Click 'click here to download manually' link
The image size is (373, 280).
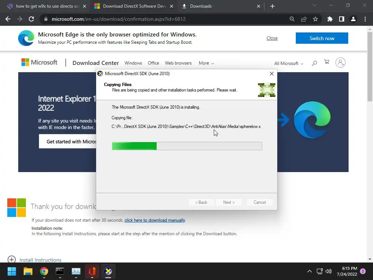[154, 220]
